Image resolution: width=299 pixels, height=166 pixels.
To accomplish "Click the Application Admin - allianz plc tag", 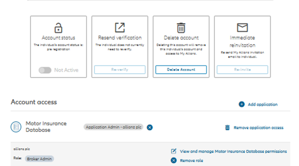I will [113, 127].
